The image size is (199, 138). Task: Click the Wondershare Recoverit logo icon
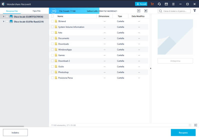click(3, 4)
